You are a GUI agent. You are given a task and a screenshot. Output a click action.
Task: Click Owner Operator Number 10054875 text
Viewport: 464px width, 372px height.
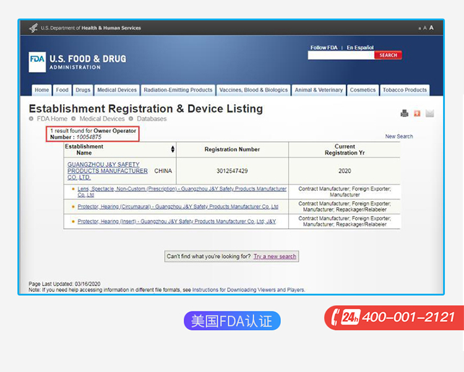[x=93, y=134]
